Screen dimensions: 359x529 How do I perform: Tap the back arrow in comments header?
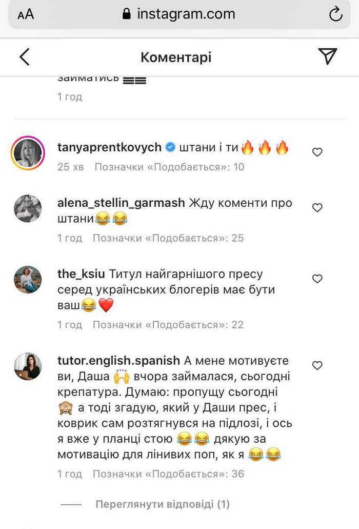(24, 57)
